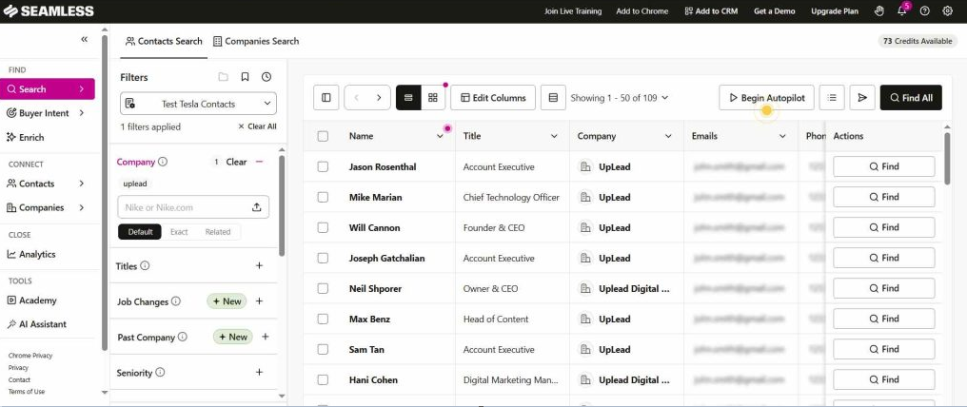This screenshot has width=967, height=407.
Task: Click the folder icon in Filters header
Action: click(x=224, y=77)
